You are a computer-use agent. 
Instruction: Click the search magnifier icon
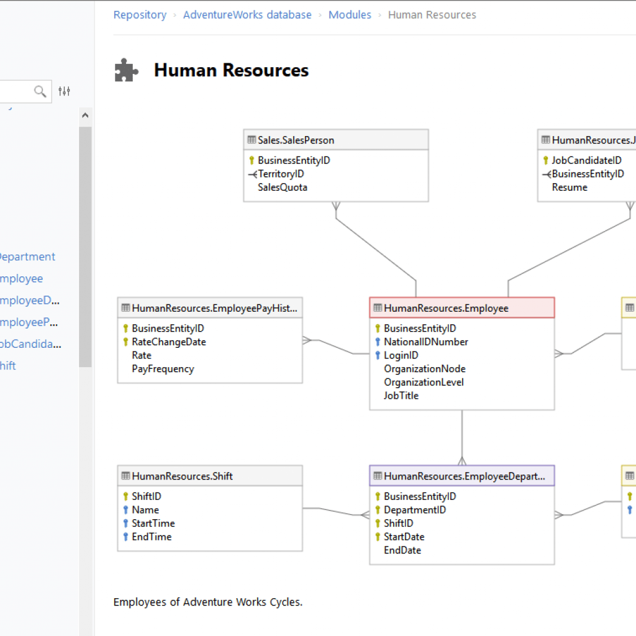40,91
